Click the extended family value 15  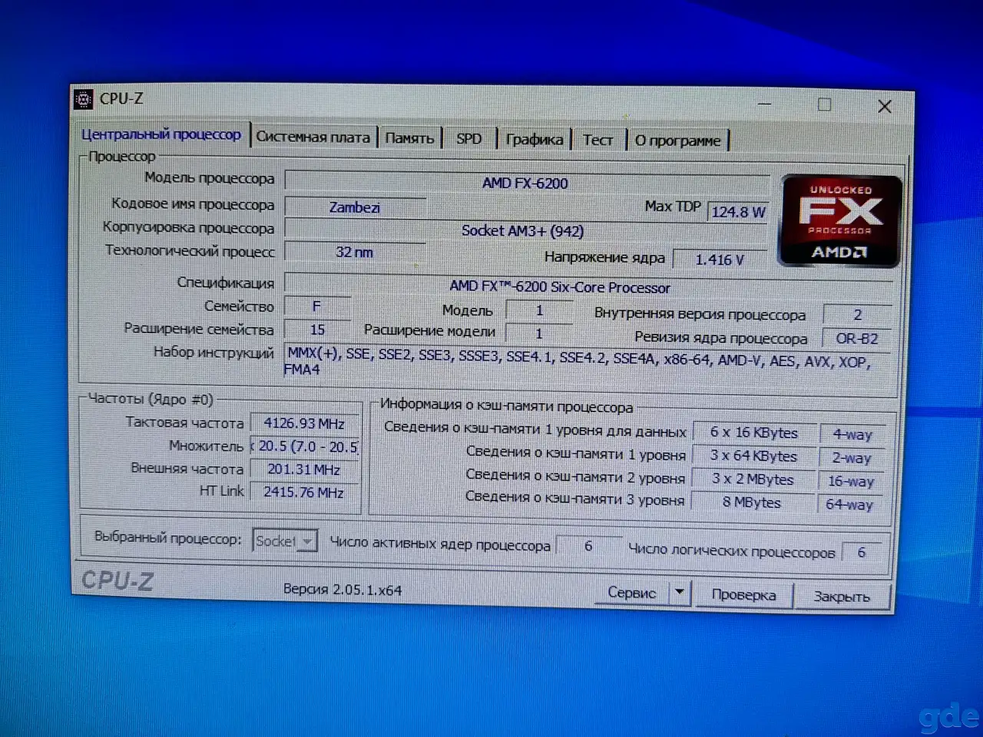point(316,329)
